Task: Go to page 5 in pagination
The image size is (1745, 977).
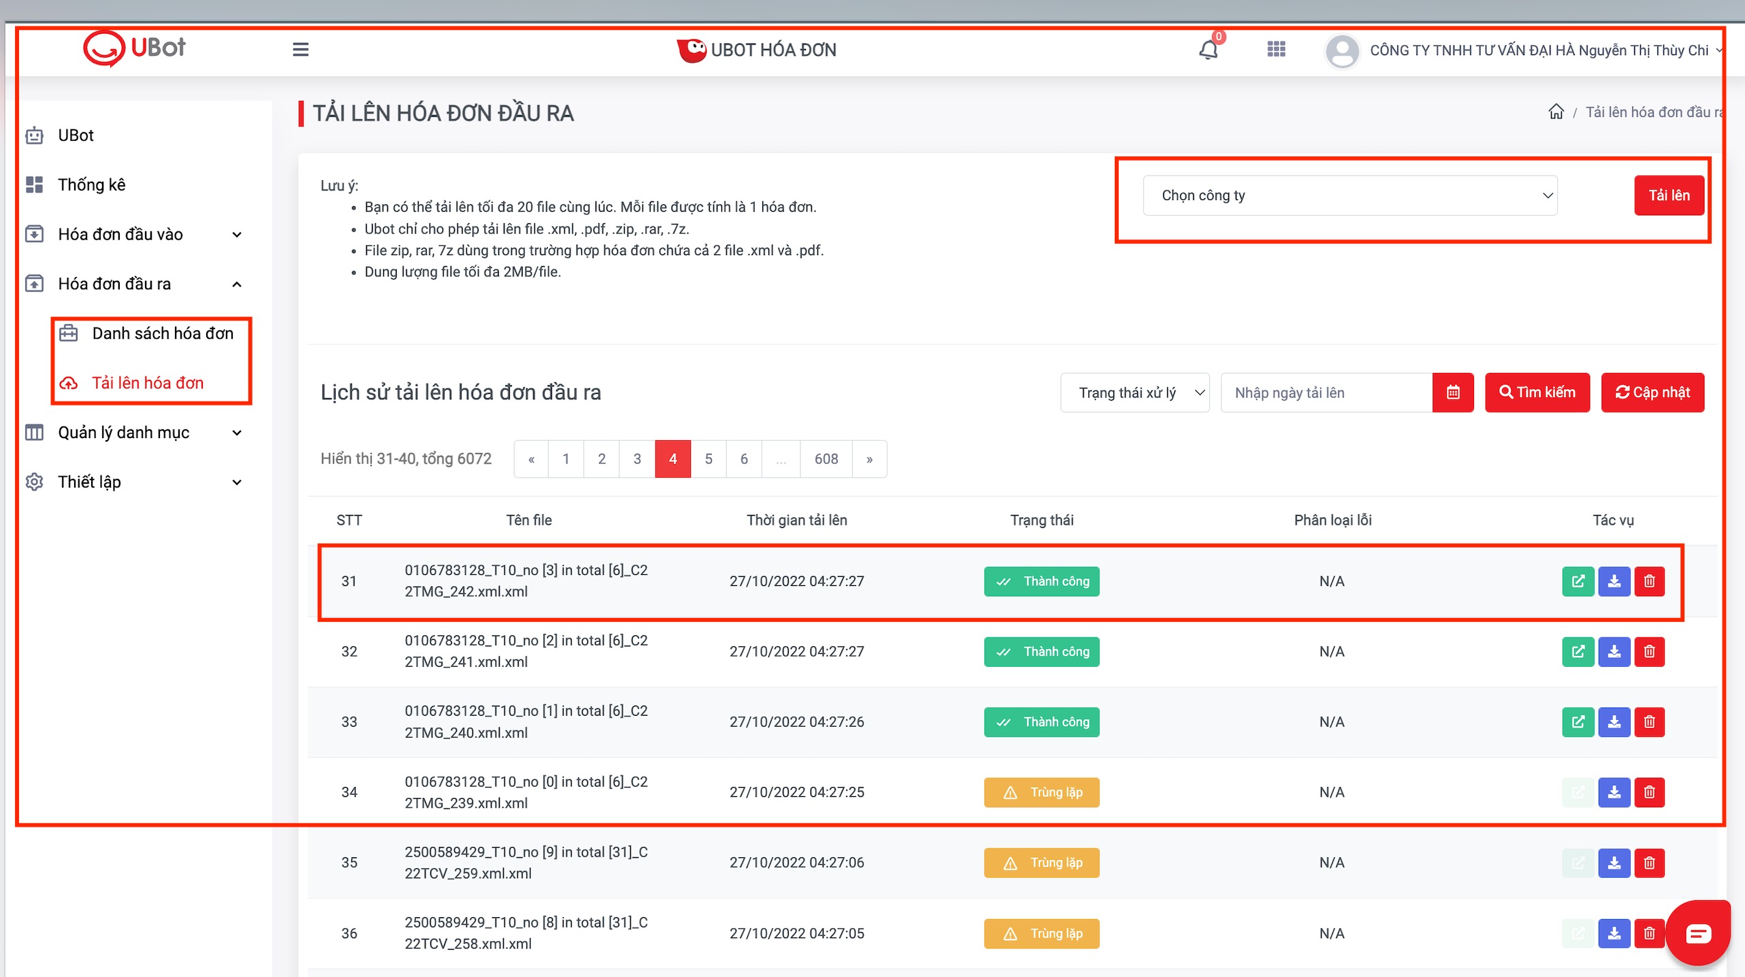Action: tap(708, 459)
